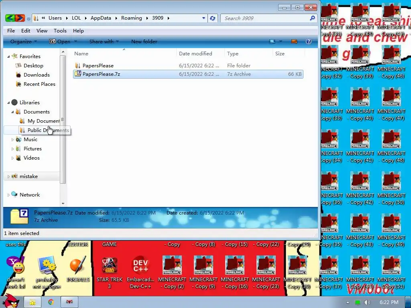Open the Downloads favorite
411x308 pixels.
tap(37, 75)
